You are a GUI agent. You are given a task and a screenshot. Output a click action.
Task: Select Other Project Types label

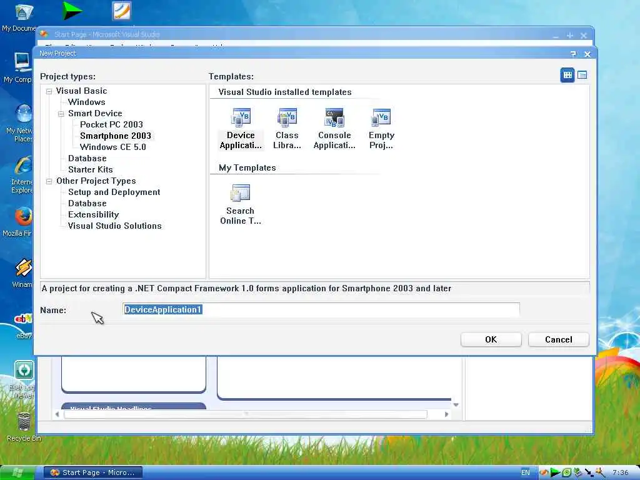(x=96, y=181)
